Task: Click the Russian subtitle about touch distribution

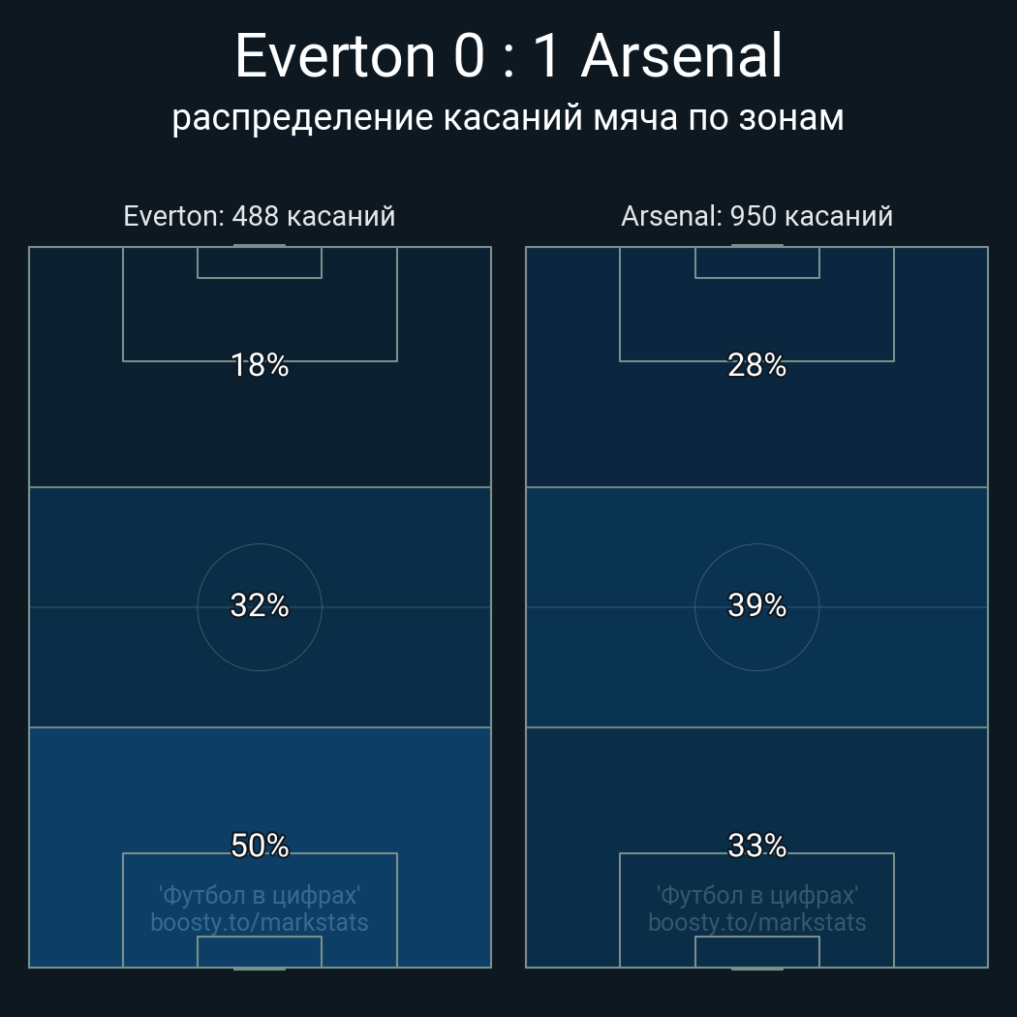Action: 508,117
